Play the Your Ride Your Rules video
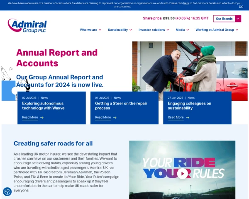 [x=183, y=174]
